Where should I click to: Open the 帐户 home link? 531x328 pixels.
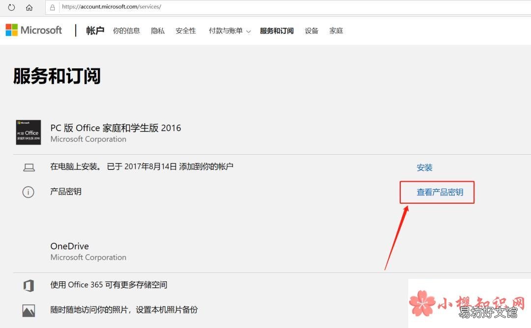[95, 31]
